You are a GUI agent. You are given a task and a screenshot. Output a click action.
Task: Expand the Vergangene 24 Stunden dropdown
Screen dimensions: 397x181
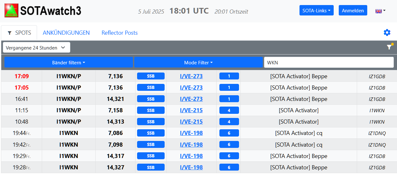click(x=36, y=48)
